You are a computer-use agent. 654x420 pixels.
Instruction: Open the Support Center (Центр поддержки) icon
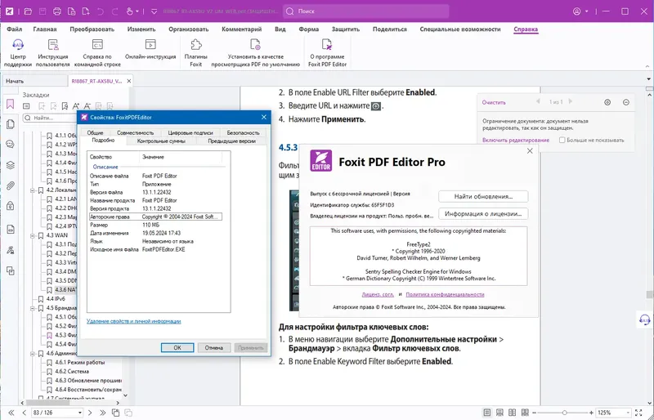18,52
